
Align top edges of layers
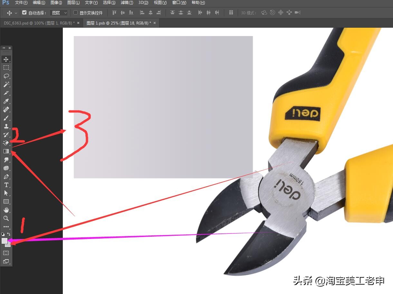[114, 13]
